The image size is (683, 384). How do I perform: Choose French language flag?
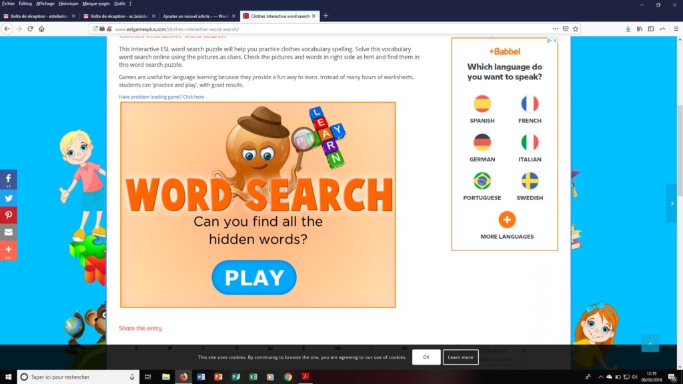pos(530,104)
